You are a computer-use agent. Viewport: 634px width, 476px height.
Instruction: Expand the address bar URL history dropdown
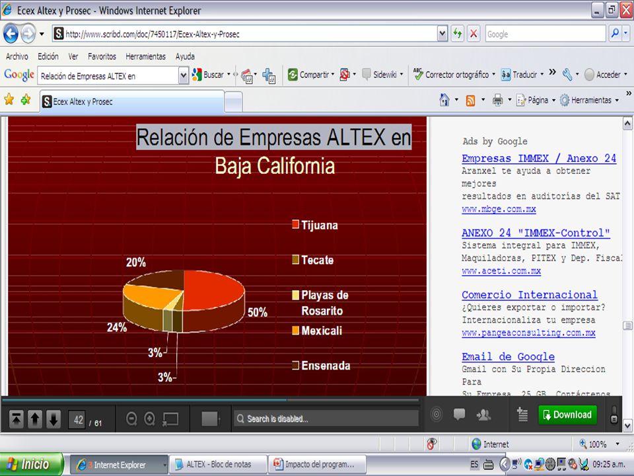[x=442, y=34]
